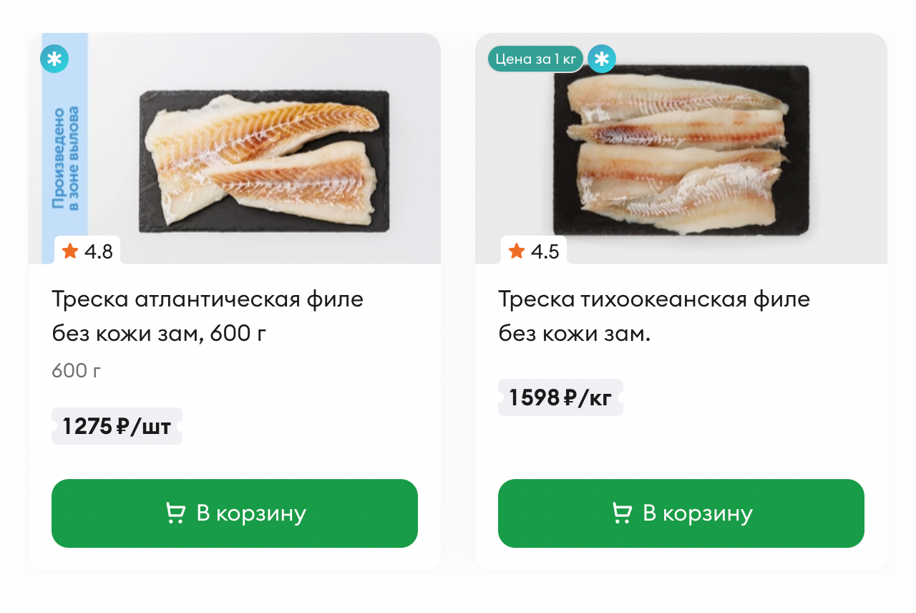Click the frozen snowflake icon on Atlantic cod
Viewport: 916px width, 613px height.
point(54,59)
